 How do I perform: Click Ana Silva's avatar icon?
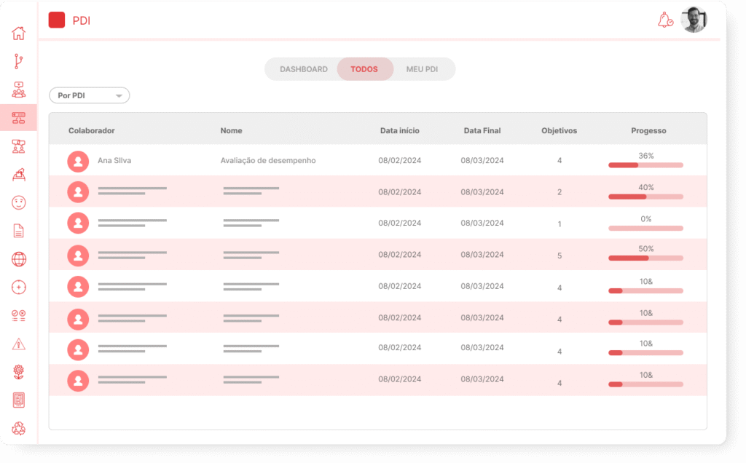tap(78, 161)
